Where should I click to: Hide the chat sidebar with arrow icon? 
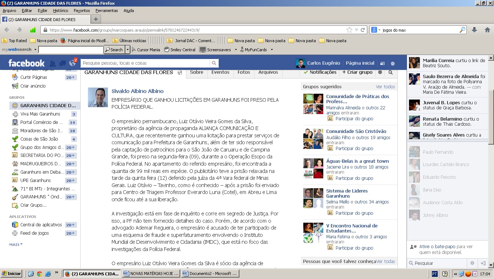[x=483, y=263]
